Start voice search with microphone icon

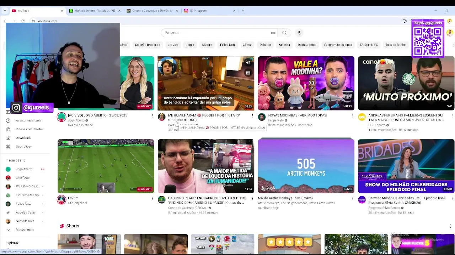(x=299, y=33)
